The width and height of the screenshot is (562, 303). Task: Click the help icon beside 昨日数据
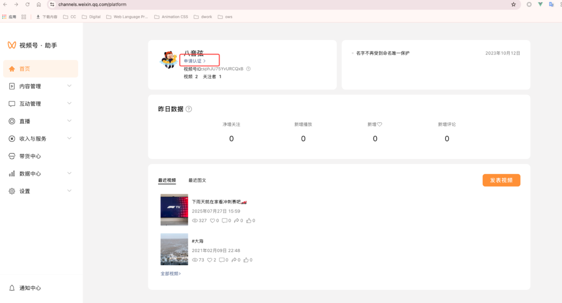coord(189,109)
